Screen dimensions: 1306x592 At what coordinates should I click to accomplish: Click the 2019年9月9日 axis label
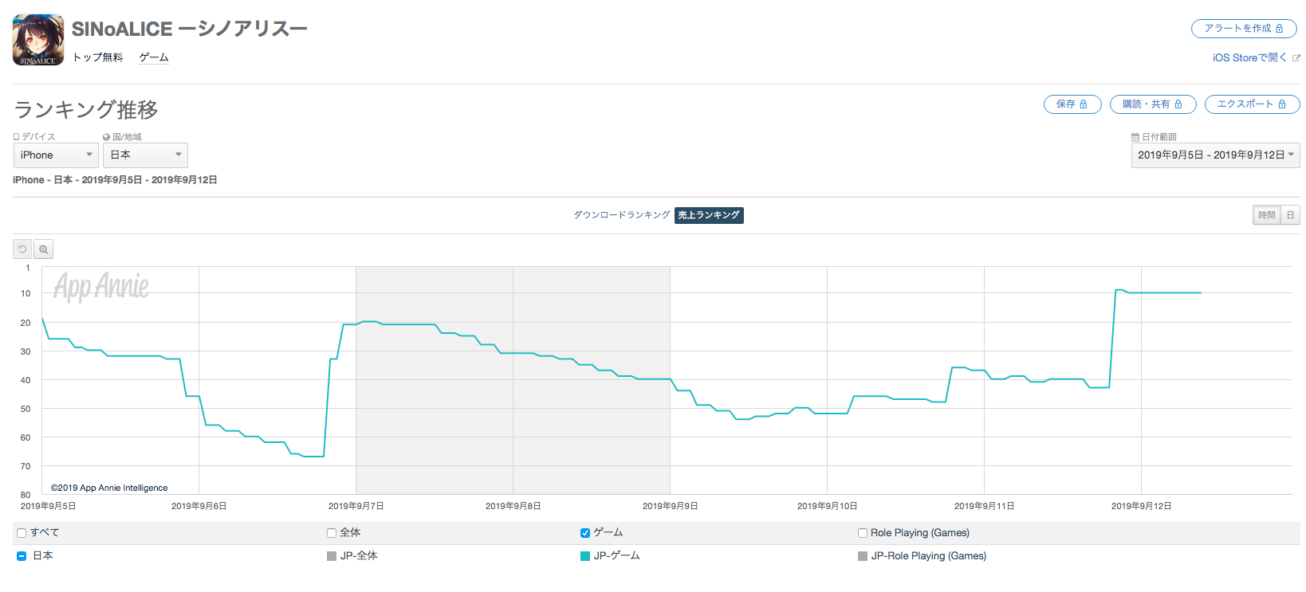point(670,506)
